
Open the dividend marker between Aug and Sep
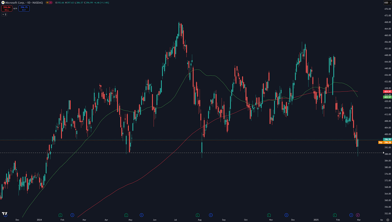tap(211, 215)
